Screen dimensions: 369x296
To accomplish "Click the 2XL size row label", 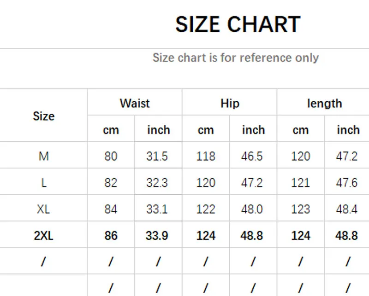I will [44, 236].
